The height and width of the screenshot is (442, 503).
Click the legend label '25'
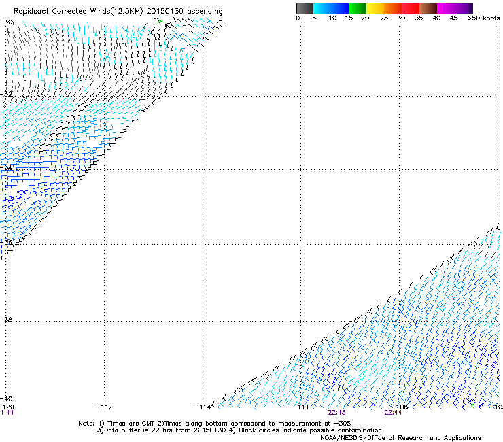pos(384,18)
